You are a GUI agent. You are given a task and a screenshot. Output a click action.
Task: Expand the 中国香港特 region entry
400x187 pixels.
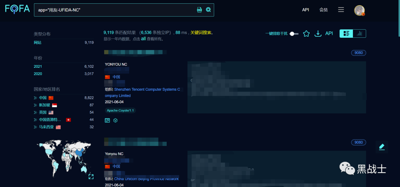pos(36,120)
